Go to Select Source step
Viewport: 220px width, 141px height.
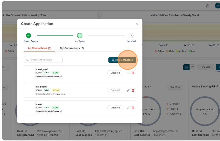(28, 35)
